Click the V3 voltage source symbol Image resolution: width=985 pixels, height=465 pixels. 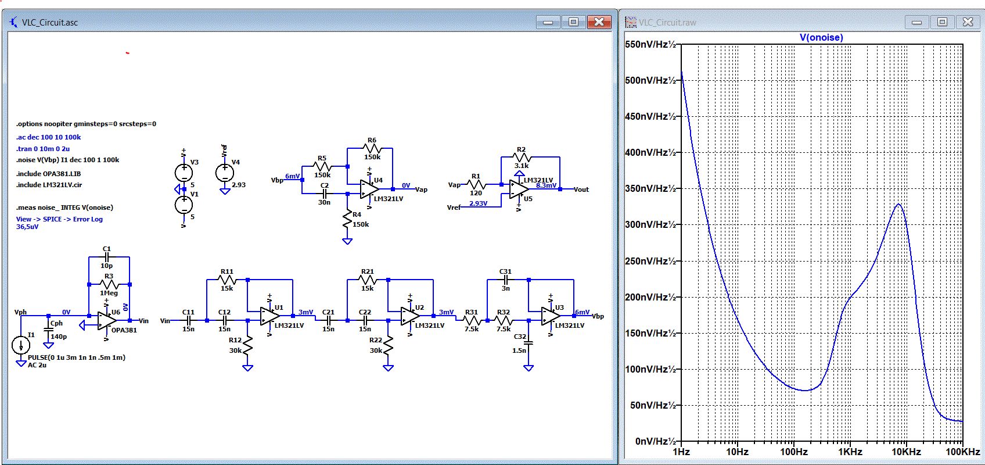184,173
